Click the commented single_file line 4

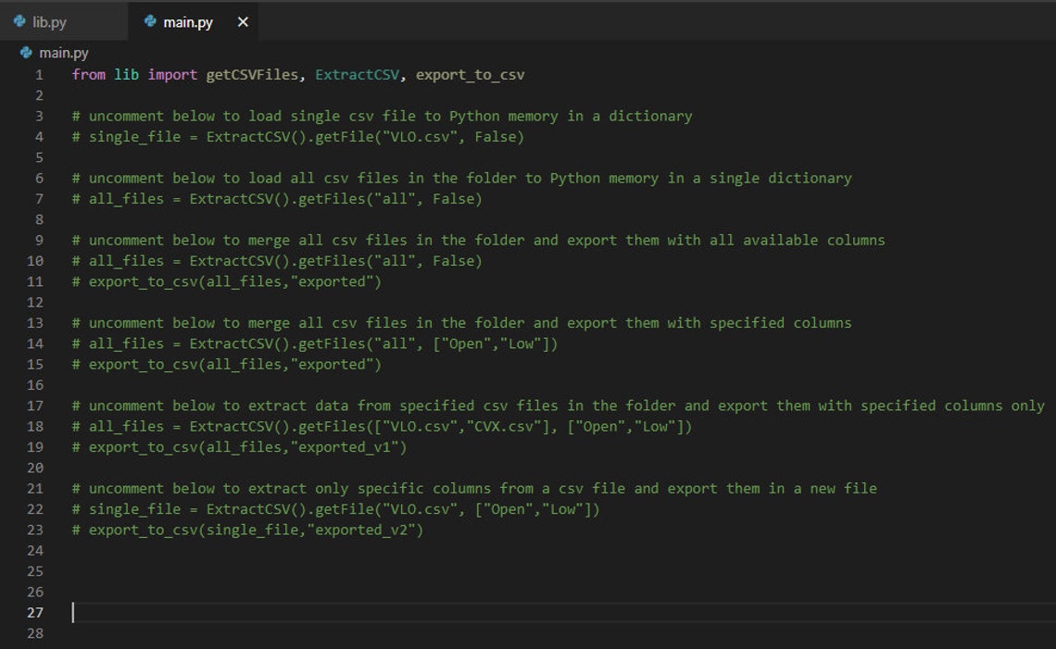point(278,136)
